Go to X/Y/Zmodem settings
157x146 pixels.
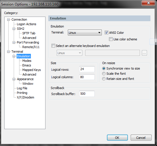click(x=25, y=97)
